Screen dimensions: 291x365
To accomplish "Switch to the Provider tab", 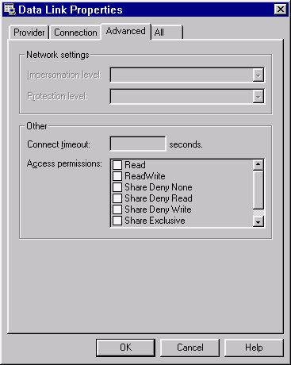I will coord(29,33).
